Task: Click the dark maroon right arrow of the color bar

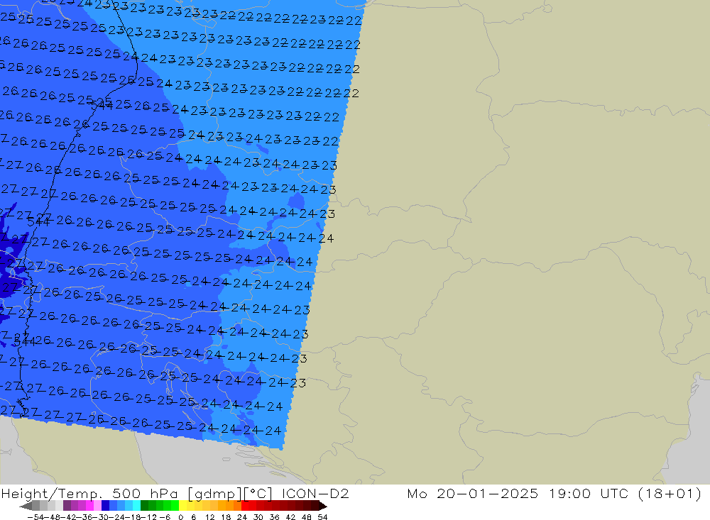Action: pos(323,506)
